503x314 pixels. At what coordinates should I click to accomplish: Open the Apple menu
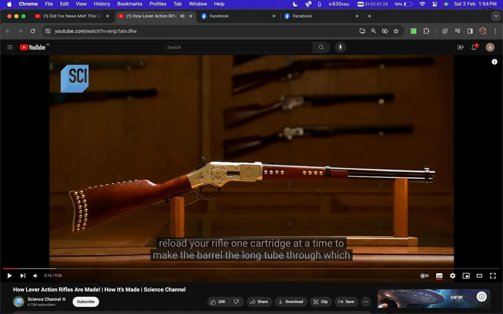[9, 4]
